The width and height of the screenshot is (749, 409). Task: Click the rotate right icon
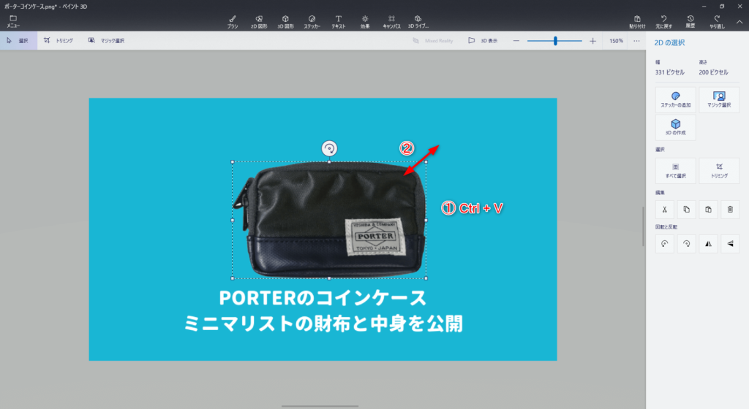pos(686,244)
